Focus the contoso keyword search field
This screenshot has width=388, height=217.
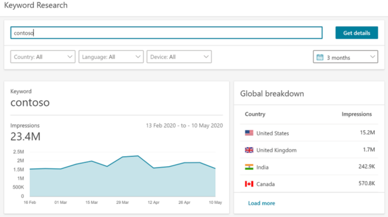point(166,33)
